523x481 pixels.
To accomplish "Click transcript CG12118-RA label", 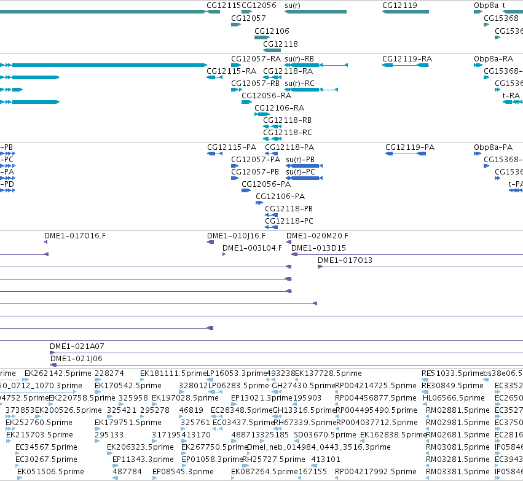I will [288, 71].
